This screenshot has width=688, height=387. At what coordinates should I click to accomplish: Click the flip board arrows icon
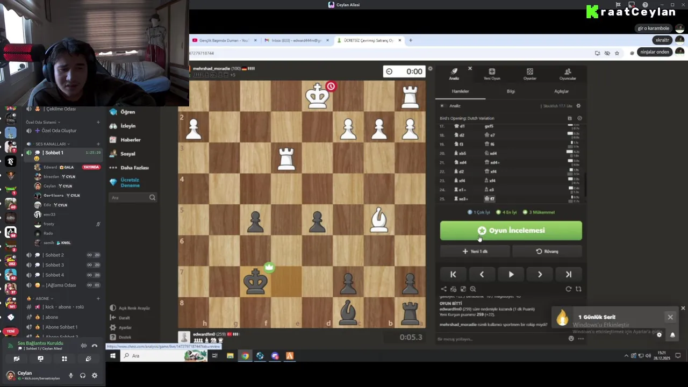point(578,289)
